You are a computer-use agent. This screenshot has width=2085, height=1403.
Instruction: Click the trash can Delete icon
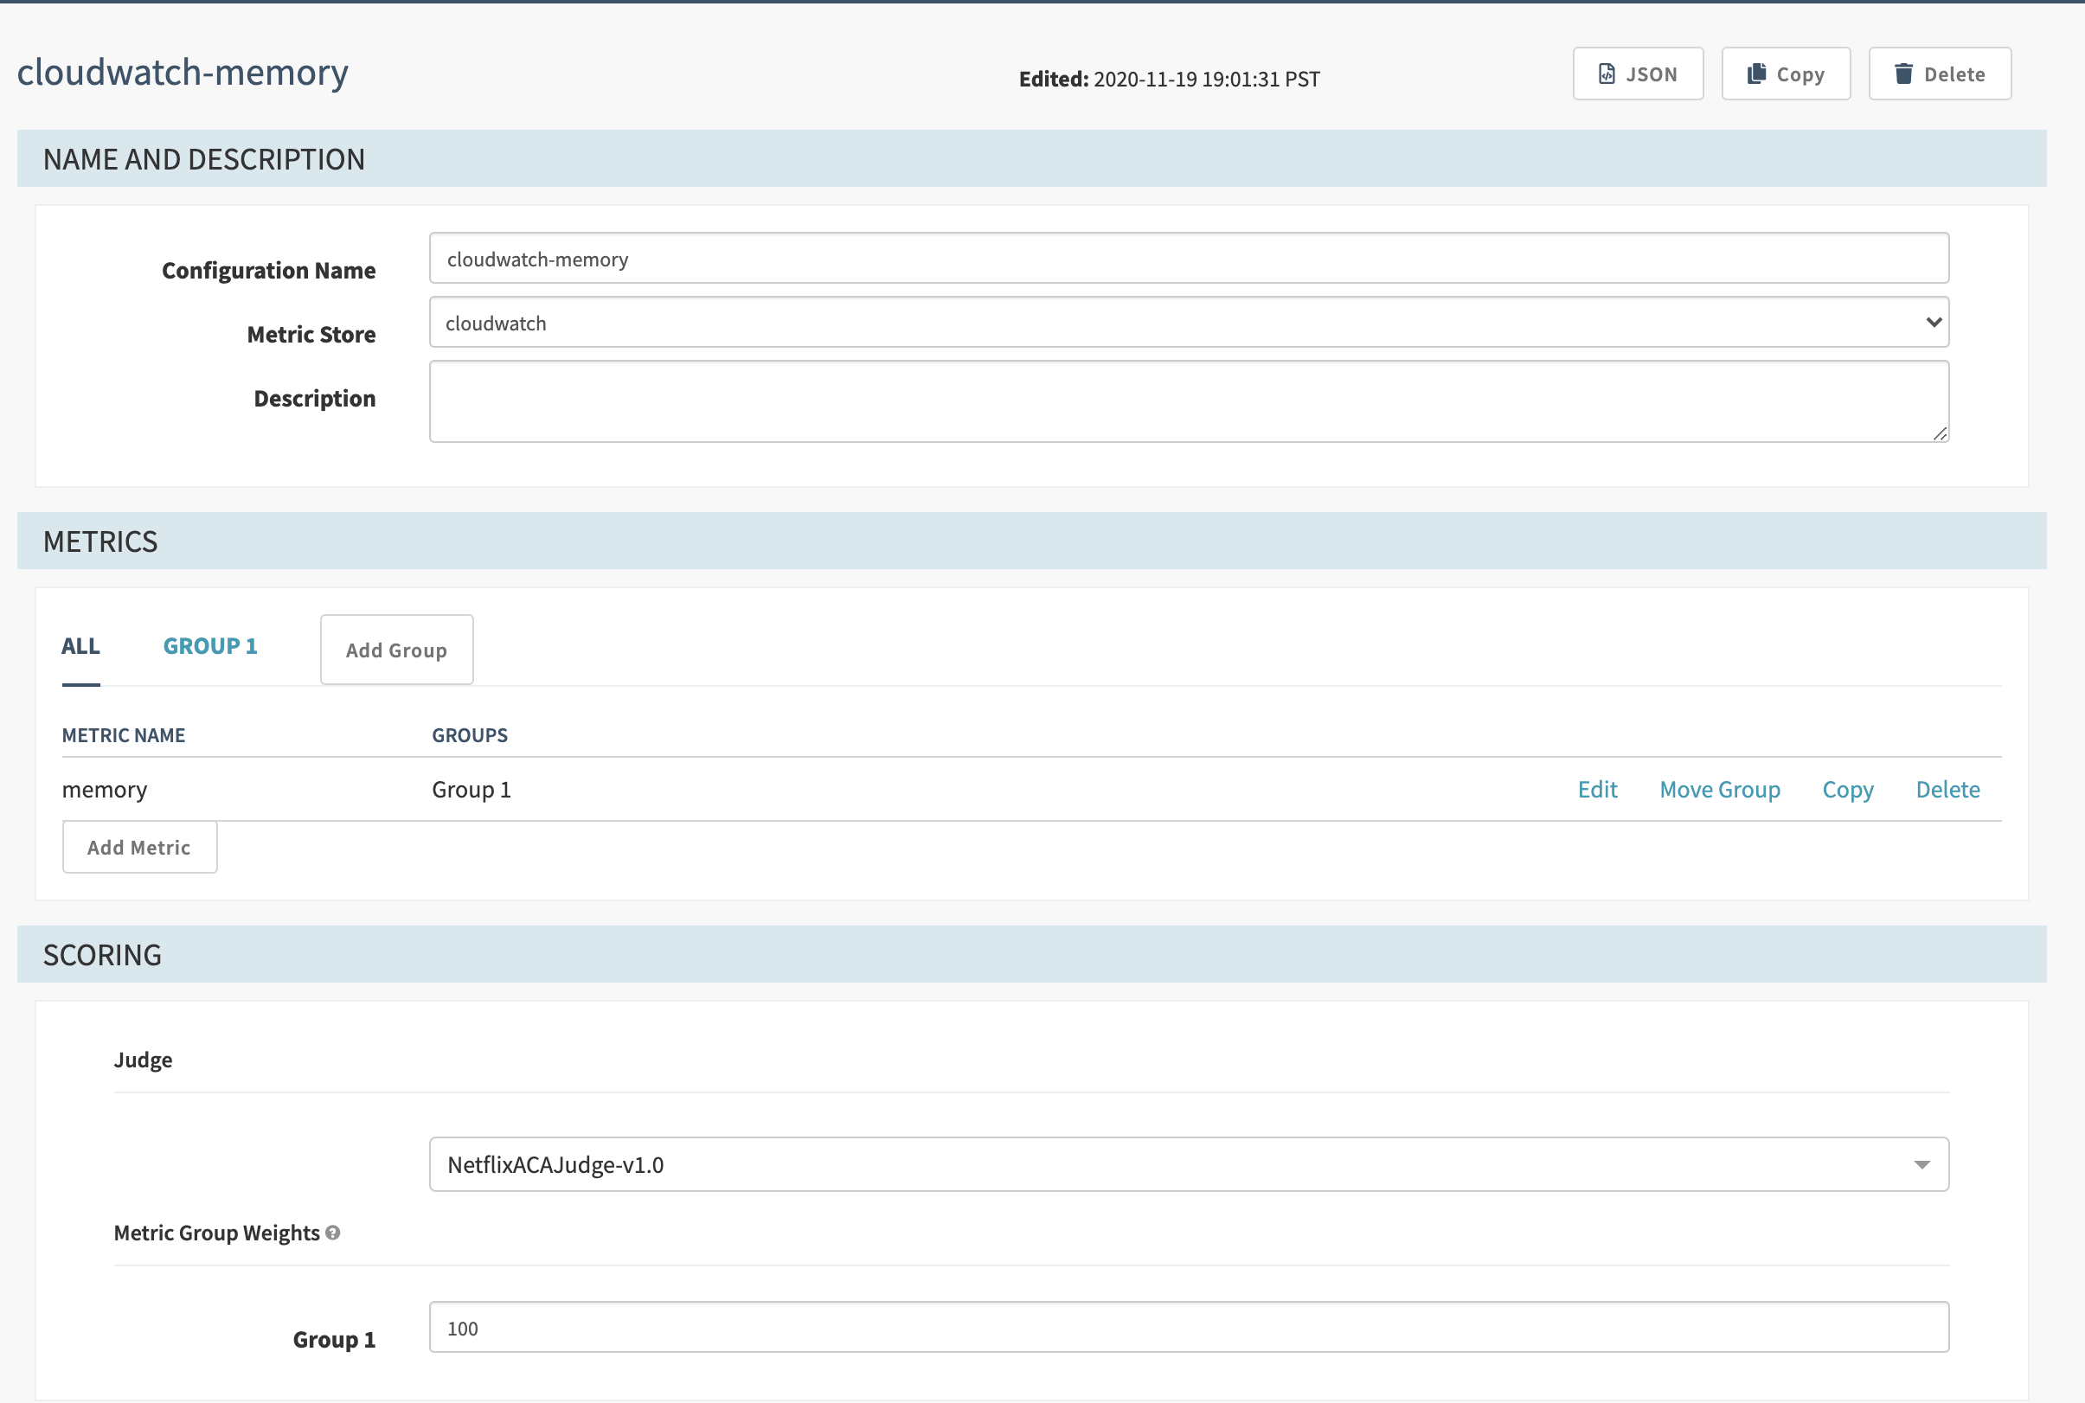(1903, 74)
